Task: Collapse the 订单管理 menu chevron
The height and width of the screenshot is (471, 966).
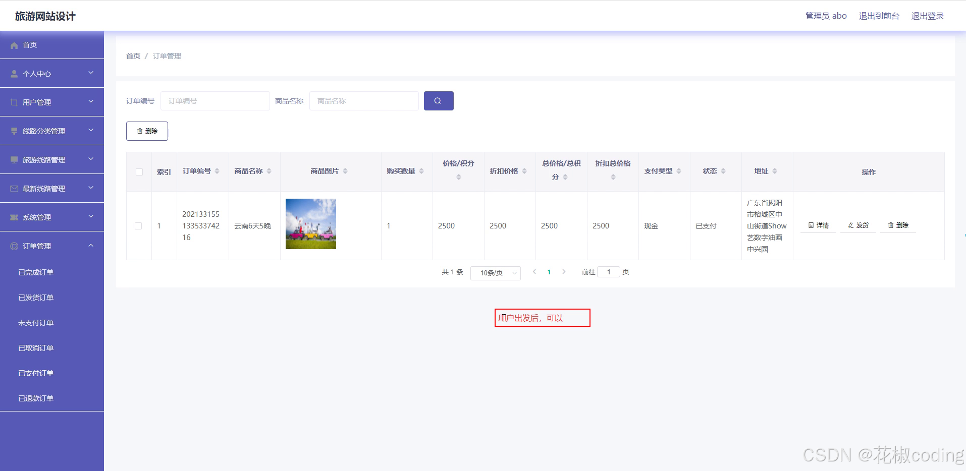Action: [x=91, y=246]
